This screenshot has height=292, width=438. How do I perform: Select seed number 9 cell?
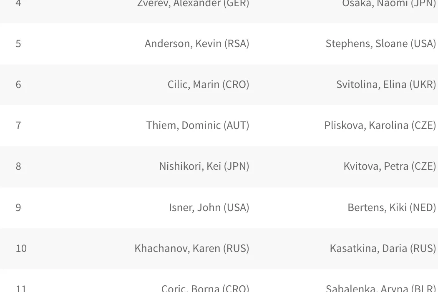click(x=18, y=207)
